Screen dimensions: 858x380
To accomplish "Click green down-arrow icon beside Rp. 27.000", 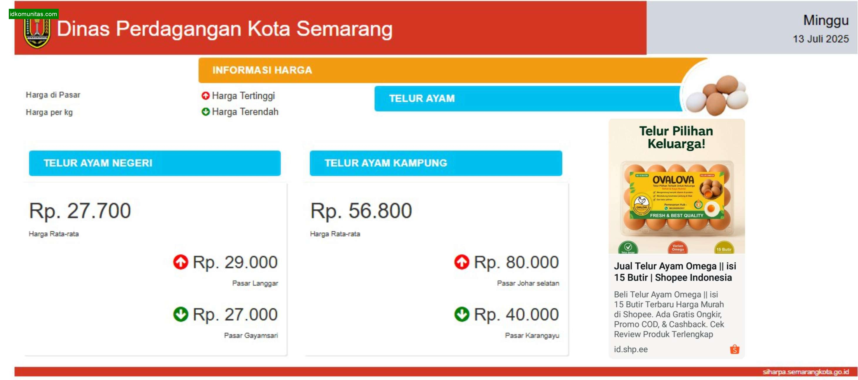I will (181, 314).
